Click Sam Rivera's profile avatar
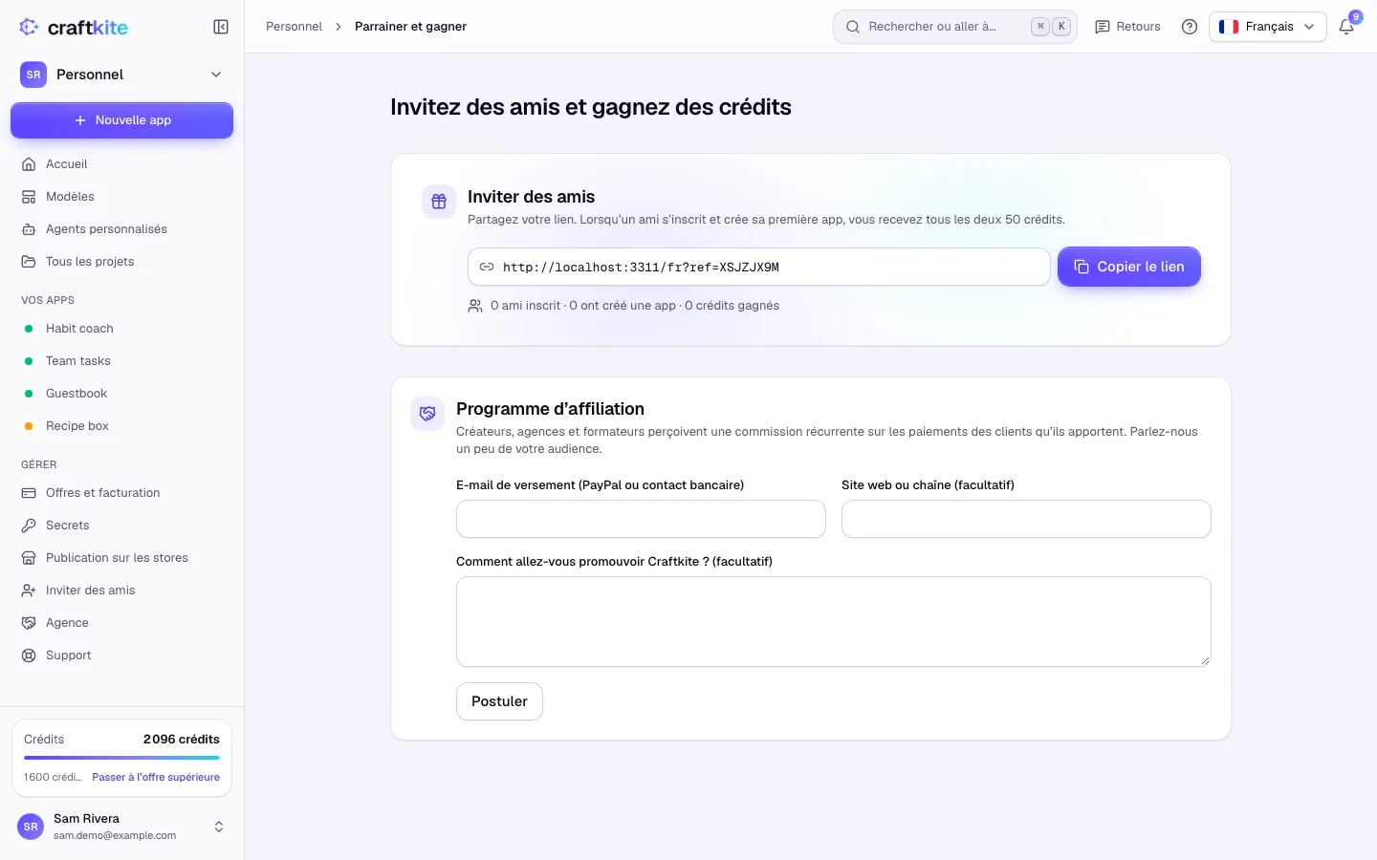The image size is (1377, 860). click(x=31, y=827)
